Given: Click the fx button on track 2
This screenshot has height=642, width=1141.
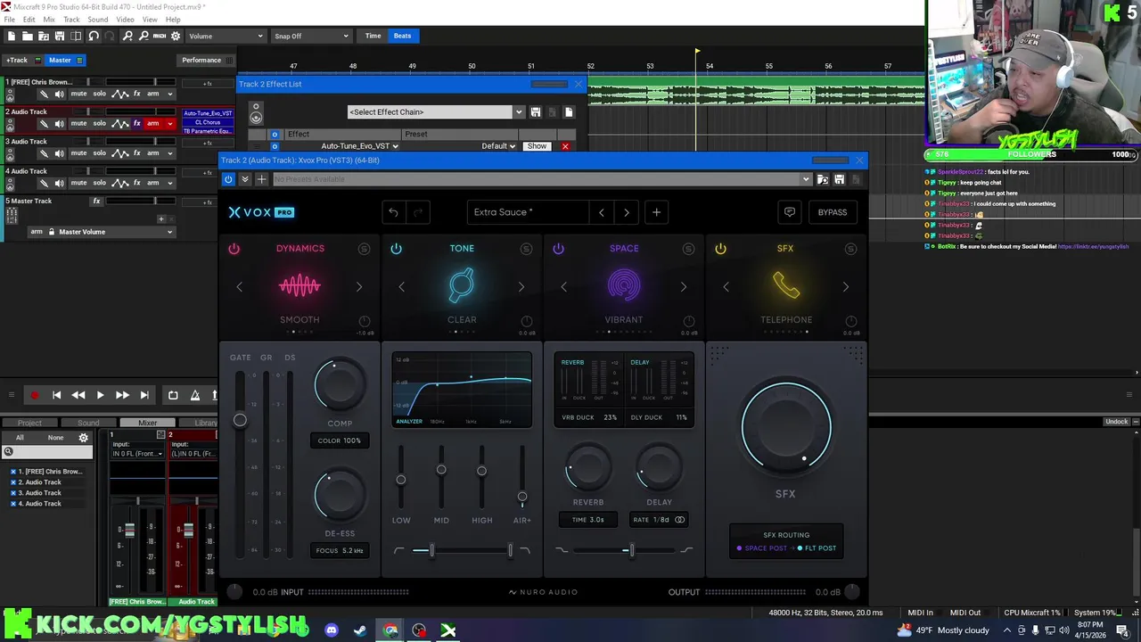Looking at the screenshot, I should [136, 123].
